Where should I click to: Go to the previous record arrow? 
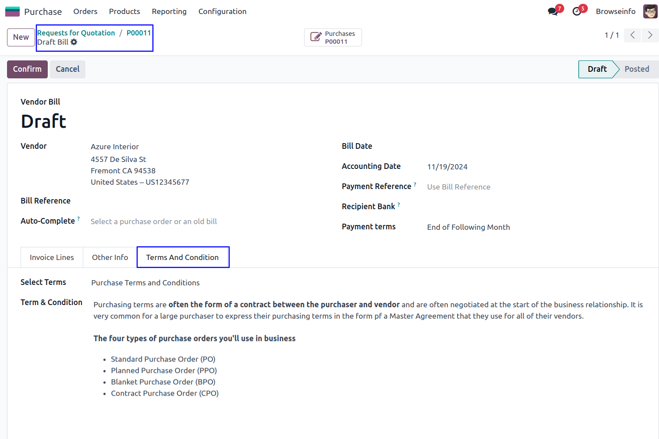coord(632,35)
